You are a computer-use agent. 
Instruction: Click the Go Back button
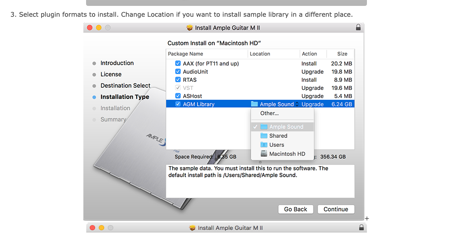point(295,209)
